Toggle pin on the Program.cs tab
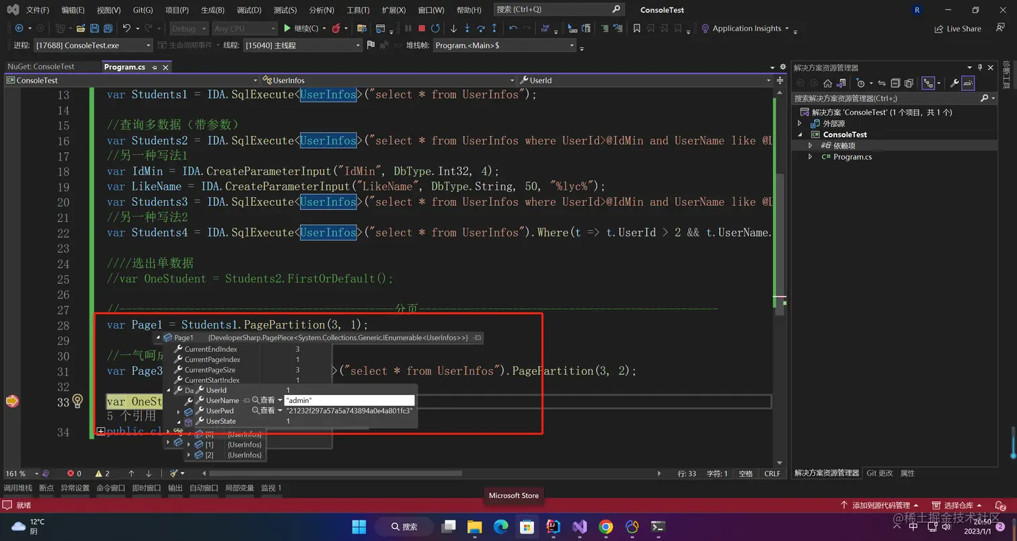Screen dimensions: 1017x541 [x=154, y=67]
